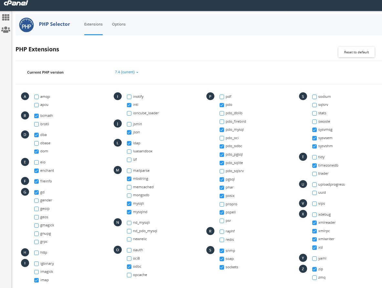
Task: Click the letter A group badge
Action: [x=25, y=96]
